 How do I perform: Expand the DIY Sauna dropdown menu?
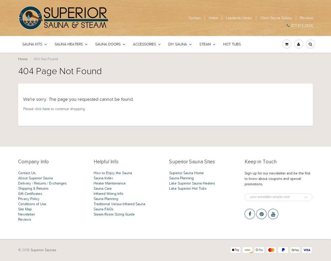pos(180,44)
